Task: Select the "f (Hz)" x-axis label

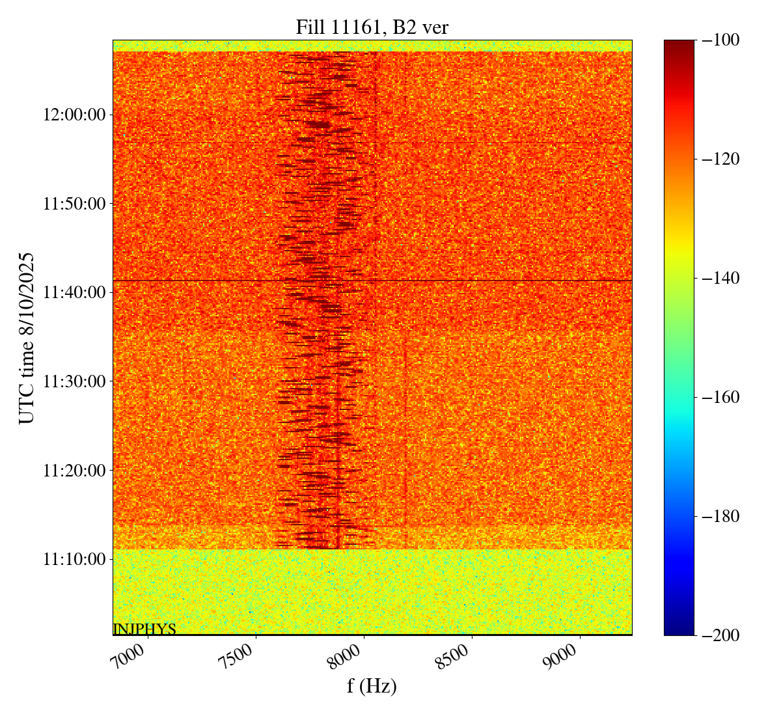Action: (372, 685)
